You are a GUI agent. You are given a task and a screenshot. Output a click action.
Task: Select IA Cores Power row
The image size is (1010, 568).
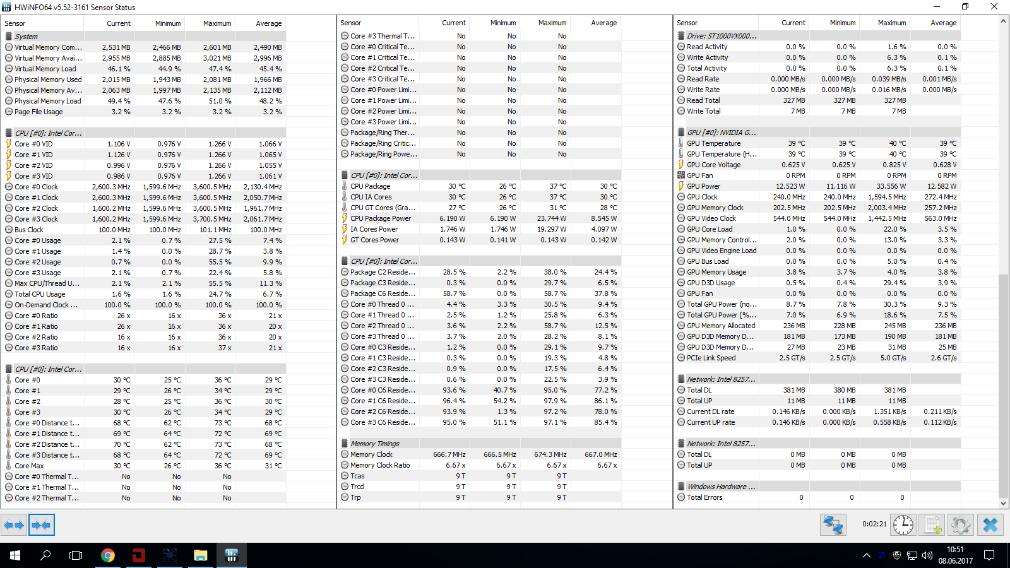point(480,229)
